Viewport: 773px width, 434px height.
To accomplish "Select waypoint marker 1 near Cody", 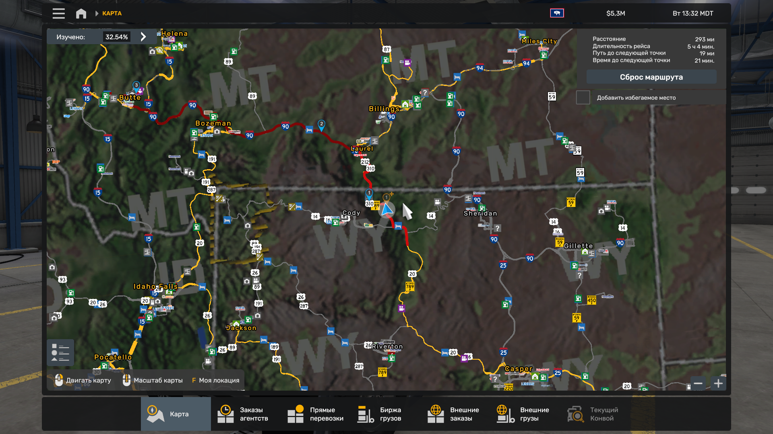I will coord(369,194).
